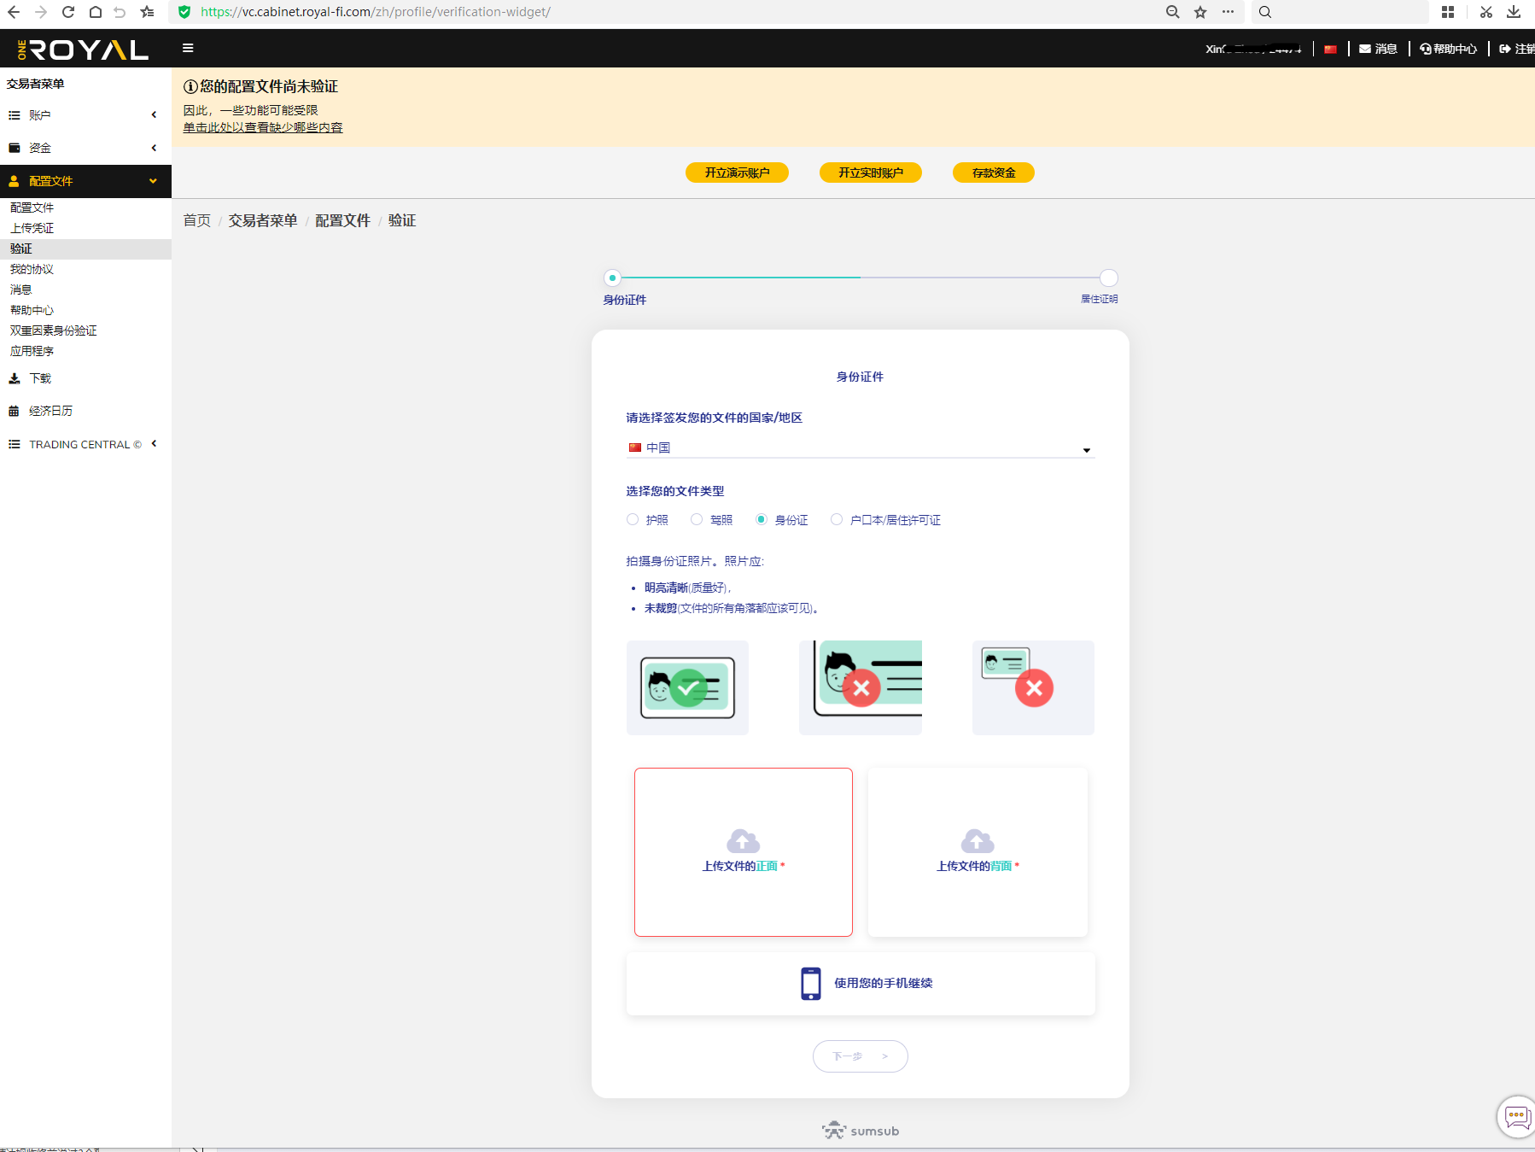1535x1152 pixels.
Task: Expand the 资金 sidebar menu
Action: (x=85, y=148)
